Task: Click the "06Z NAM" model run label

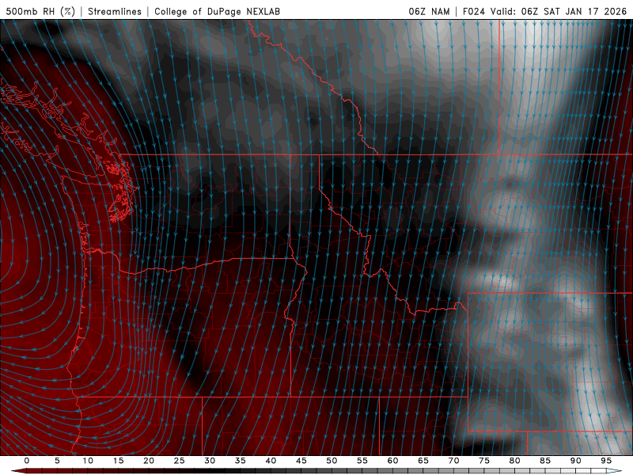Action: pos(429,11)
